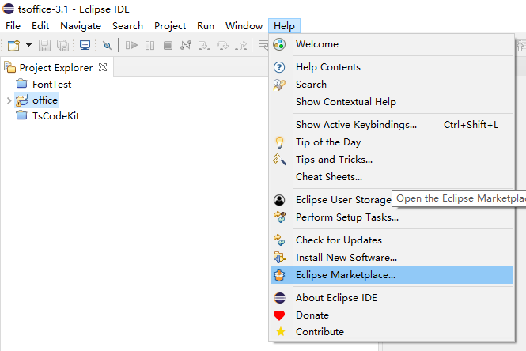Choose Tips and Tricks
Screen dimensions: 526x351
[x=392, y=160]
